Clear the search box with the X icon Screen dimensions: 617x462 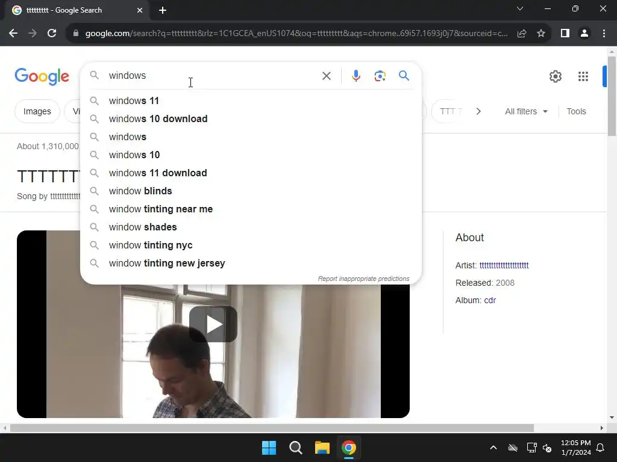click(326, 76)
